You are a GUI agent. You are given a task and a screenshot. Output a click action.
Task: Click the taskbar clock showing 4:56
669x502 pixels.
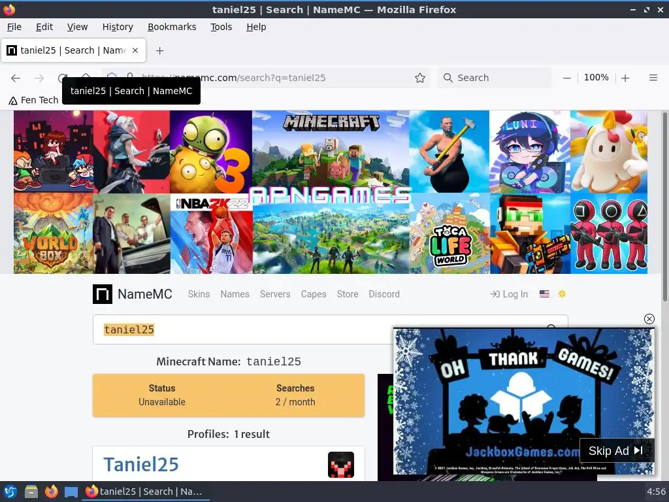656,492
